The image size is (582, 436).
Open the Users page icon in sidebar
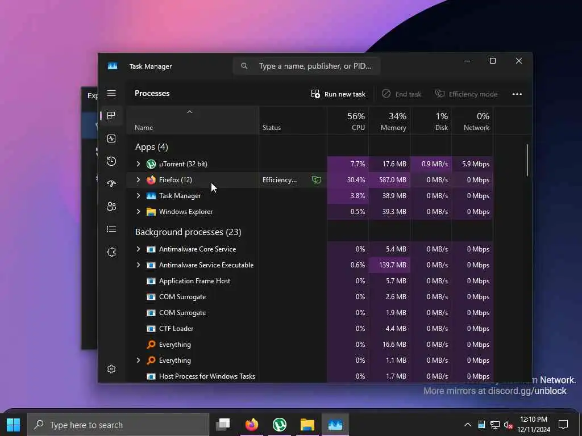coord(111,207)
